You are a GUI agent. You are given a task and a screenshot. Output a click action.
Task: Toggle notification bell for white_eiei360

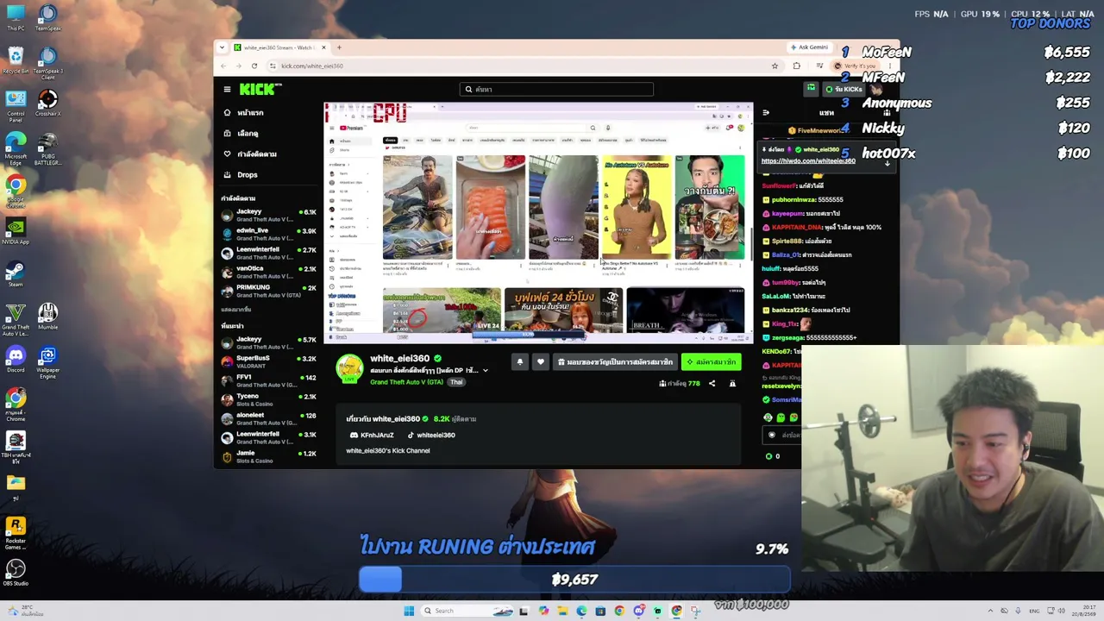tap(519, 362)
